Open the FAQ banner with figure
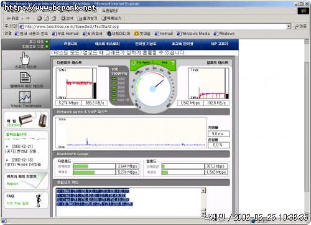 pyautogui.click(x=26, y=200)
